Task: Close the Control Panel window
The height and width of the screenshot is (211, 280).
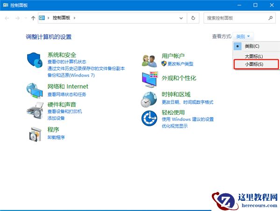Action: point(272,5)
